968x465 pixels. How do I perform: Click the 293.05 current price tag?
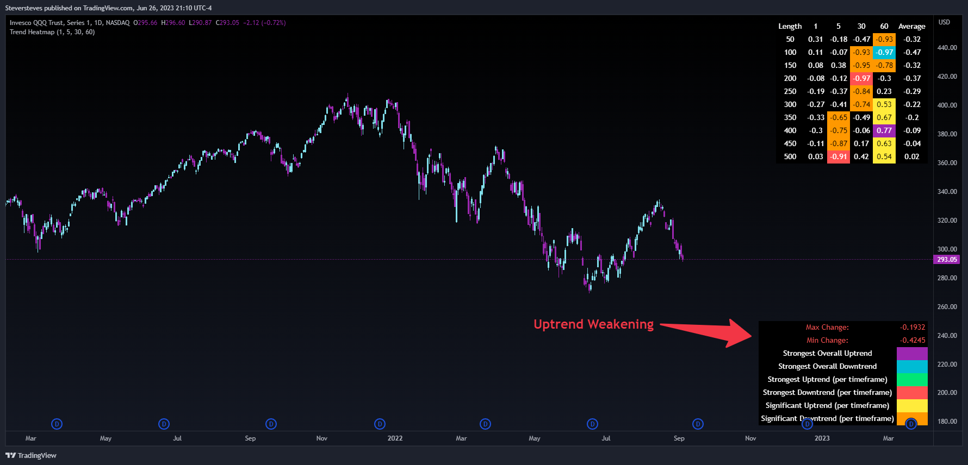tap(947, 260)
